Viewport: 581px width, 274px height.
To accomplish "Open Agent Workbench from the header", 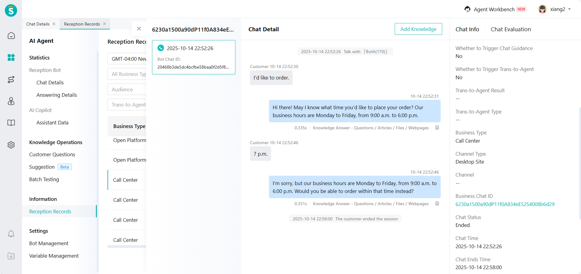I will (x=494, y=9).
